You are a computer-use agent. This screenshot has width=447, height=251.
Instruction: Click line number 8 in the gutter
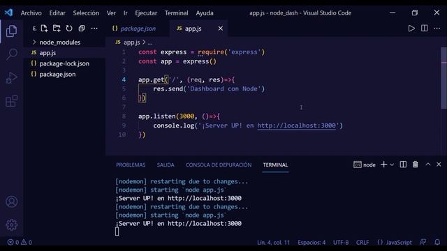(124, 116)
